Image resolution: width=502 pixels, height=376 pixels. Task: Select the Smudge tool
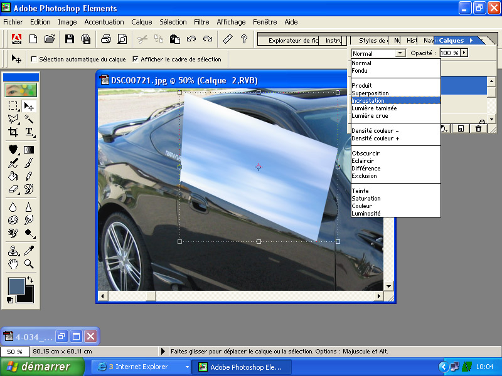coord(29,220)
